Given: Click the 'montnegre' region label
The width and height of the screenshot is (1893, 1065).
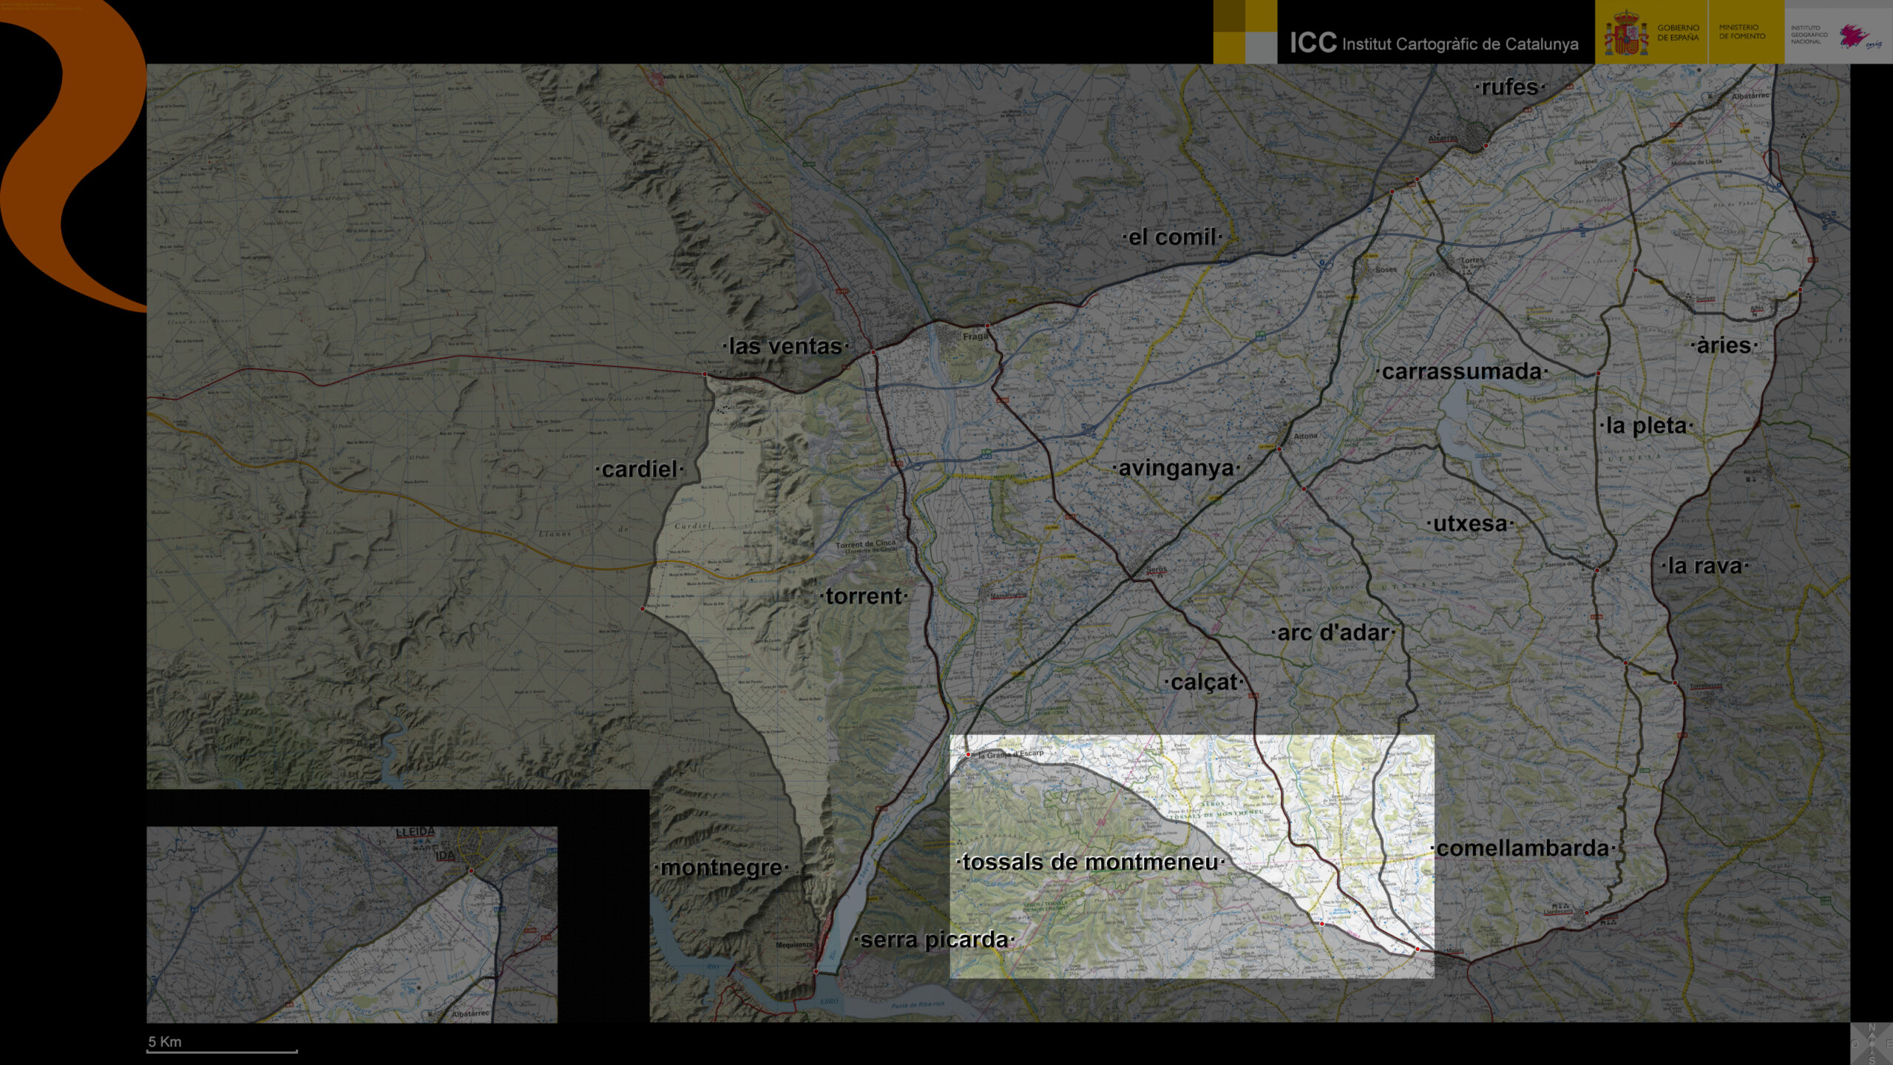Looking at the screenshot, I should [x=721, y=868].
